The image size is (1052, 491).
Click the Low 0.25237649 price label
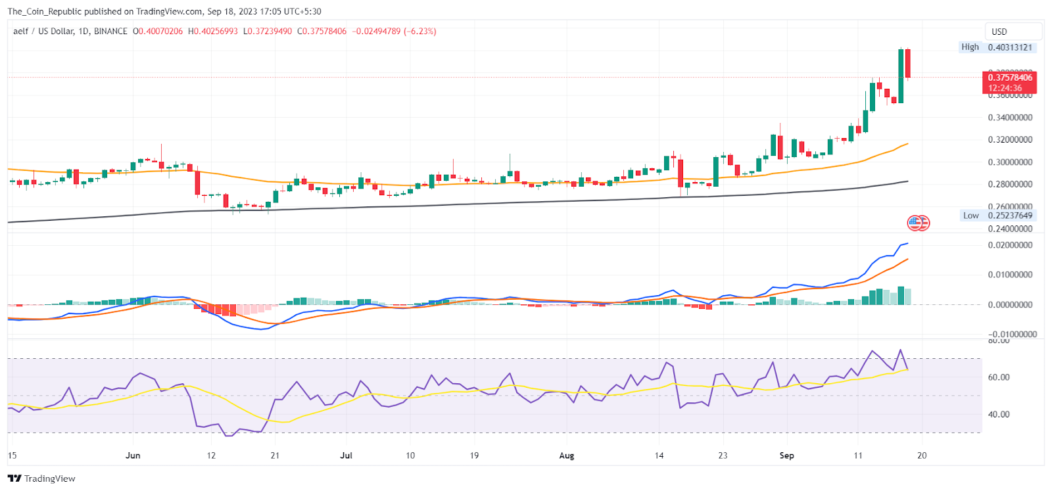(997, 216)
